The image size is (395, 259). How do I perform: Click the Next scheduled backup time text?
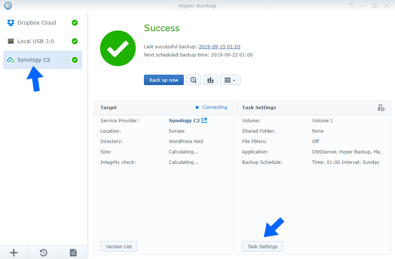[x=198, y=55]
